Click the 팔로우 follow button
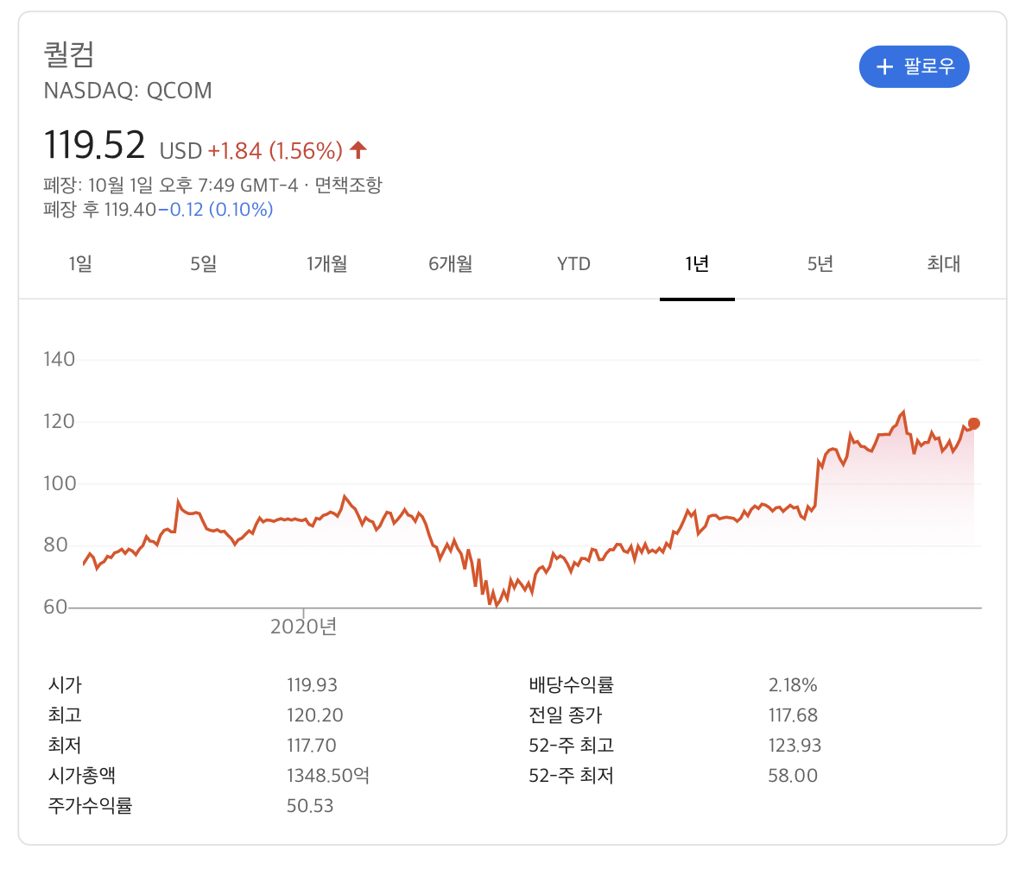This screenshot has height=869, width=1032. click(x=914, y=66)
